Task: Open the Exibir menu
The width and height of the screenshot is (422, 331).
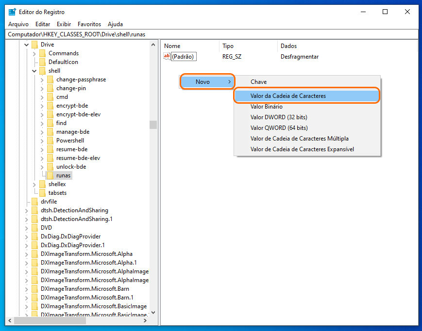Action: point(64,24)
